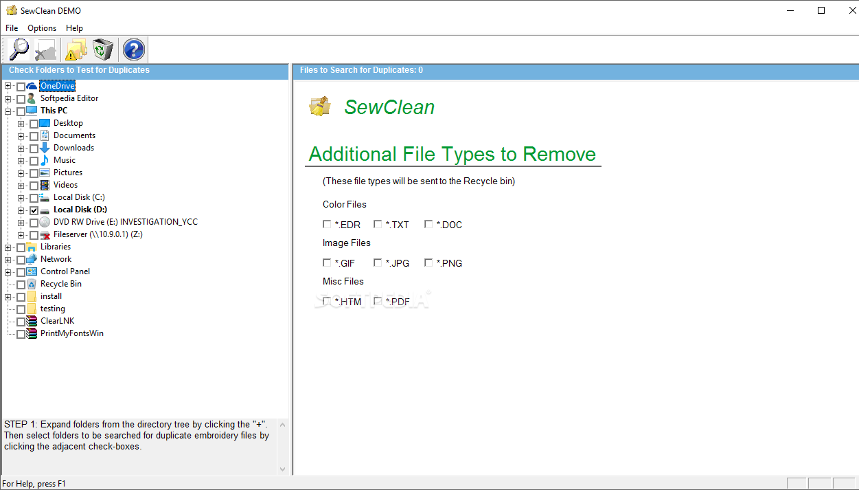Expand the Network node
The image size is (859, 490).
coord(8,259)
